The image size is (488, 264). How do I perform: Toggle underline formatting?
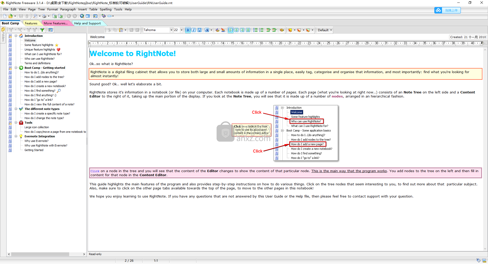point(200,30)
